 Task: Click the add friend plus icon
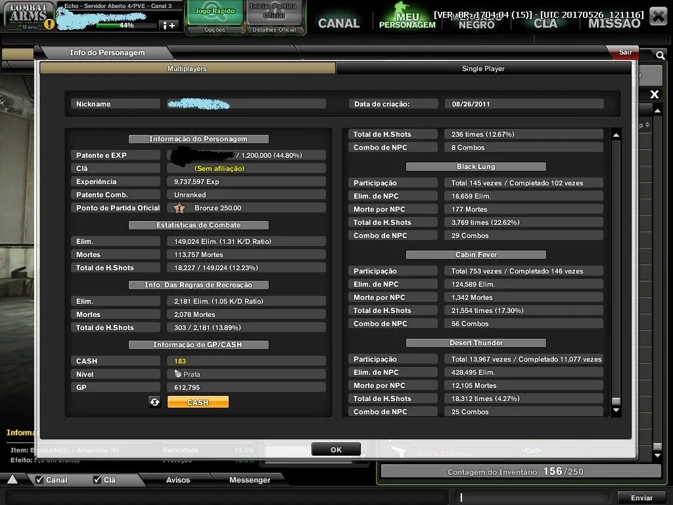pos(169,26)
